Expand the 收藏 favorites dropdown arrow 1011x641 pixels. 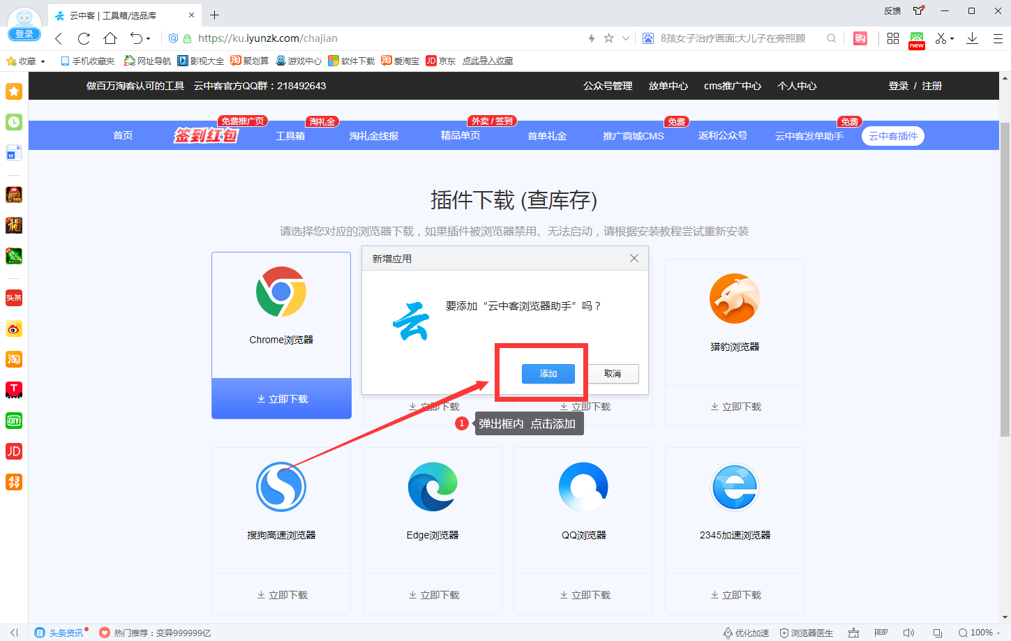pos(43,61)
